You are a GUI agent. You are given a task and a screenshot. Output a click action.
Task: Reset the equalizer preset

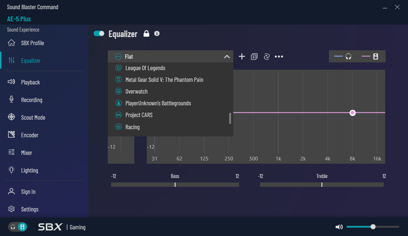[266, 57]
